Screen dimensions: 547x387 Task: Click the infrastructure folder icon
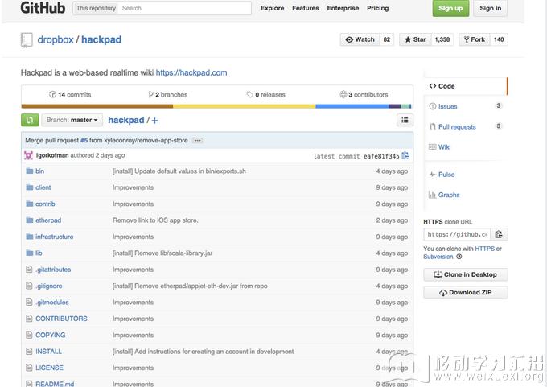(x=30, y=237)
